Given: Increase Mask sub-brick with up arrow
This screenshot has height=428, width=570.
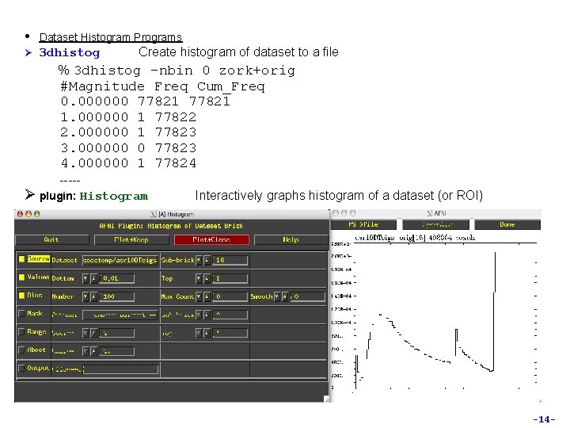Looking at the screenshot, I should click(x=207, y=315).
